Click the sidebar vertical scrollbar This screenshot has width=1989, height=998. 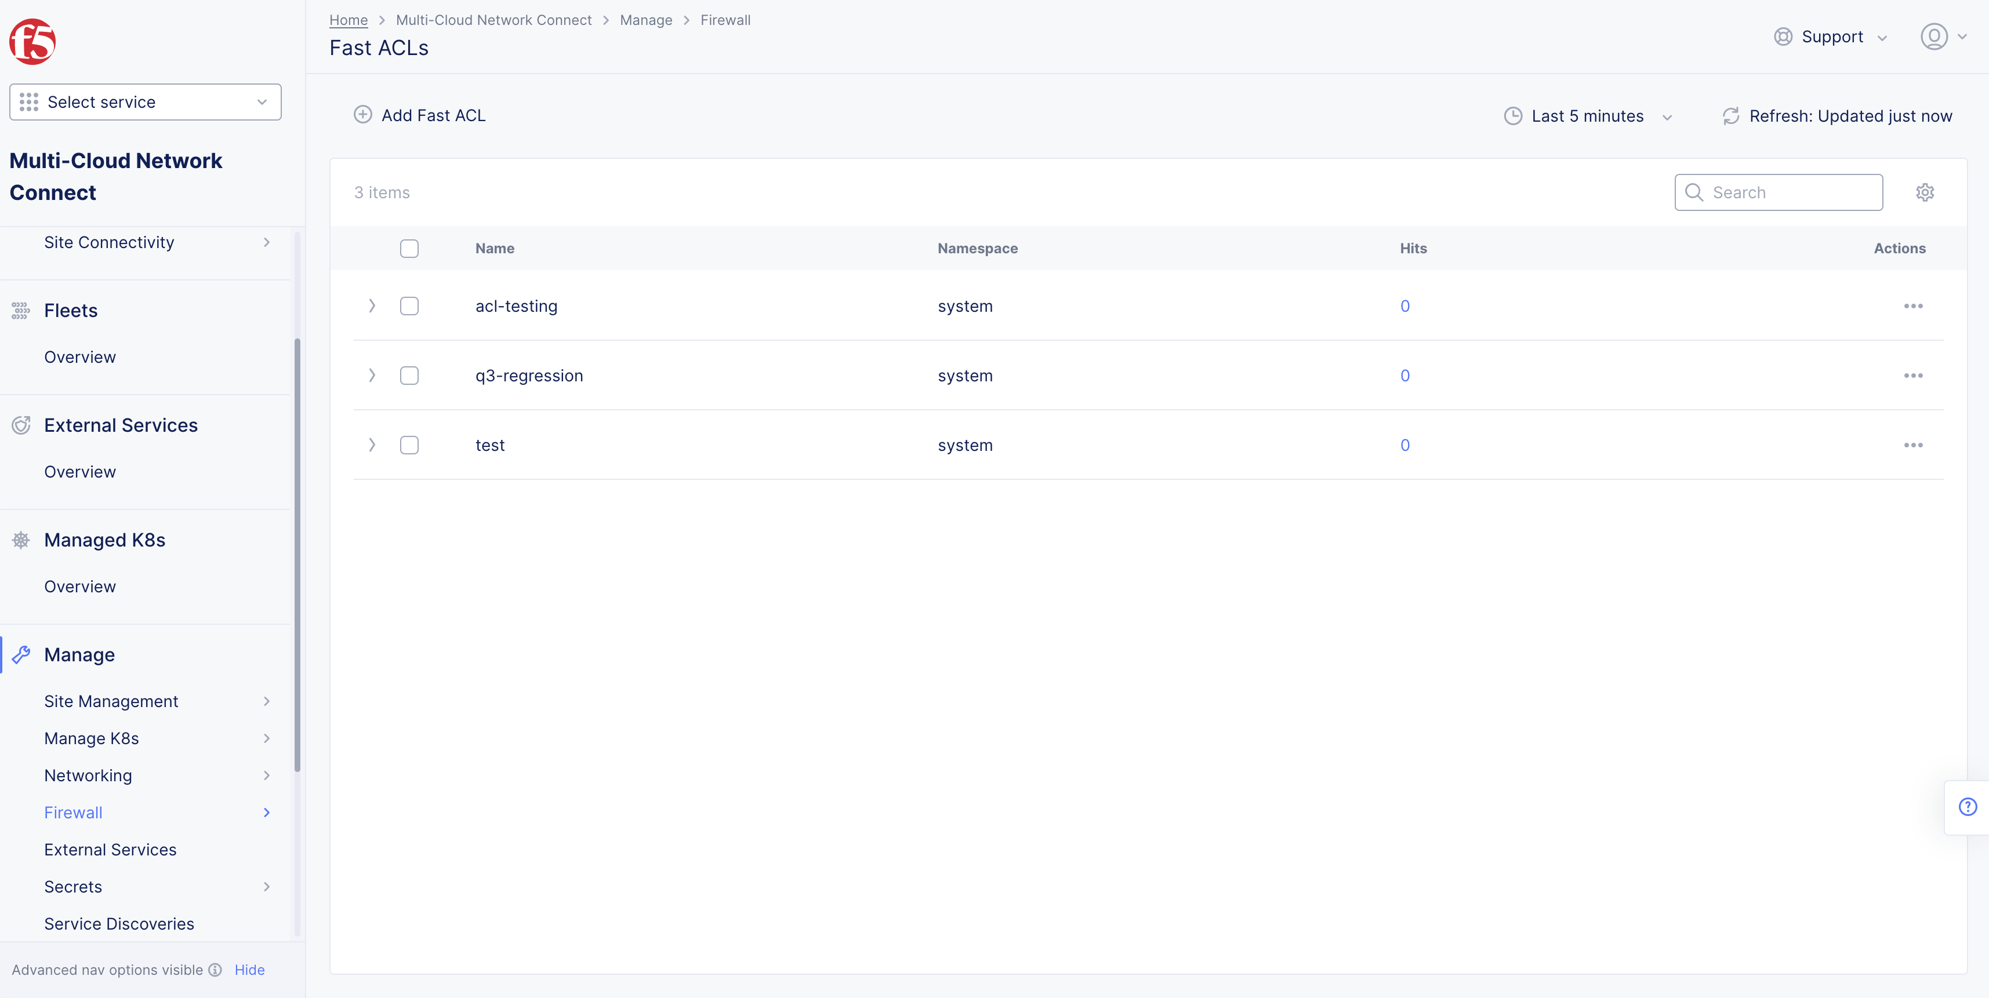[x=297, y=556]
